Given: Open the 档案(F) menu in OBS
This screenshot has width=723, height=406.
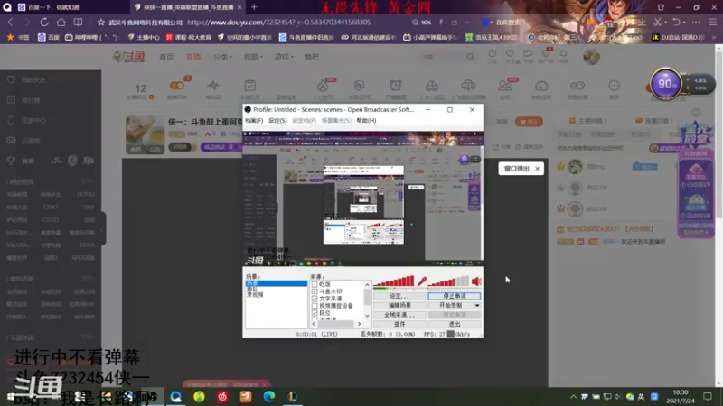Looking at the screenshot, I should click(x=254, y=121).
